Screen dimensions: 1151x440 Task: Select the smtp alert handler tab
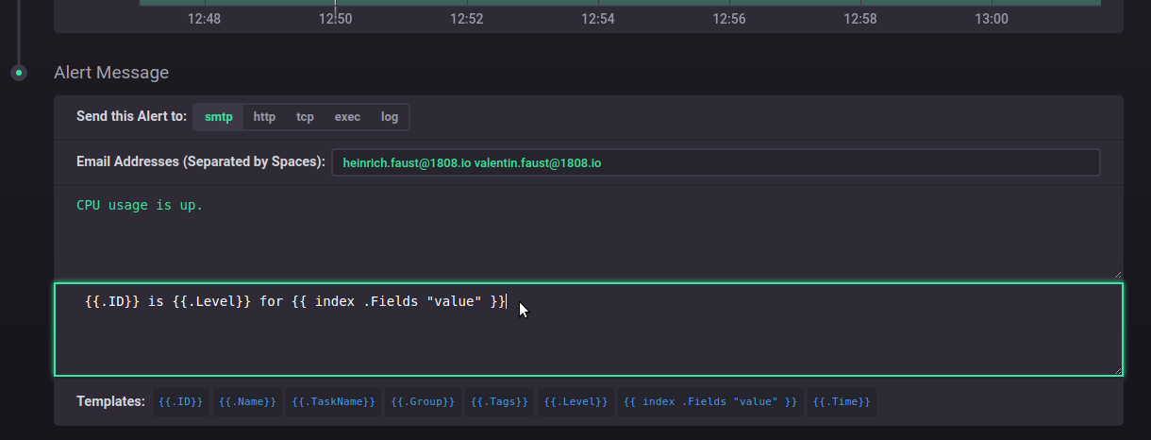click(218, 117)
